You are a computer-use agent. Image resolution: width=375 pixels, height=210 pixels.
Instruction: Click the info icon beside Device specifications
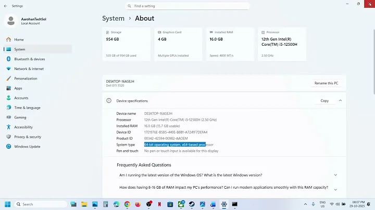pyautogui.click(x=109, y=101)
